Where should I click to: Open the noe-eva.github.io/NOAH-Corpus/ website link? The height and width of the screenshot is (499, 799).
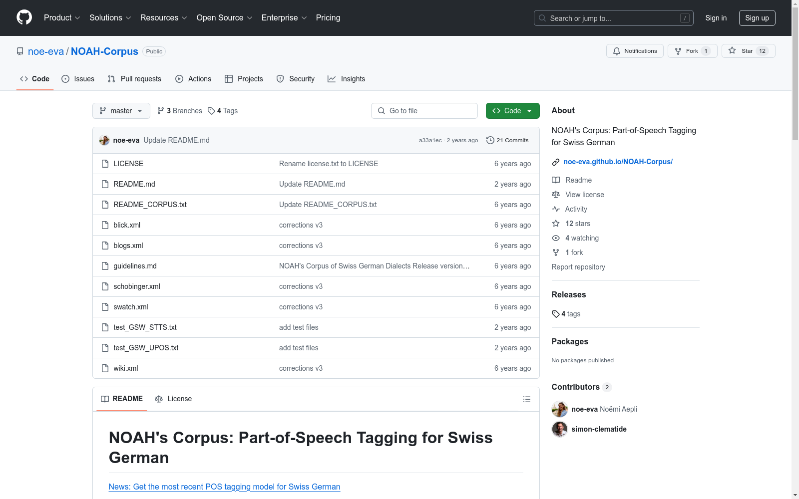618,162
